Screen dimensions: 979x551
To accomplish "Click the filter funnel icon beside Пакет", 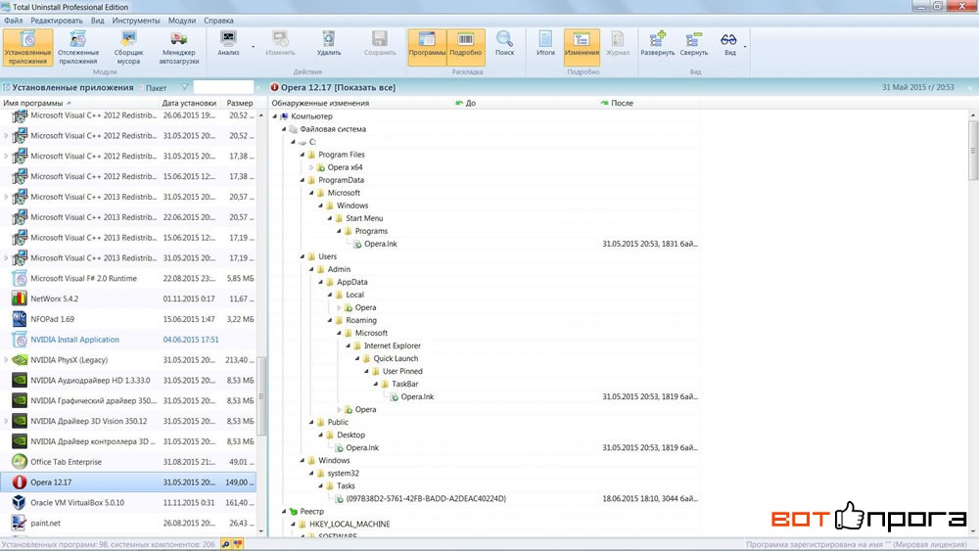I will pyautogui.click(x=185, y=87).
